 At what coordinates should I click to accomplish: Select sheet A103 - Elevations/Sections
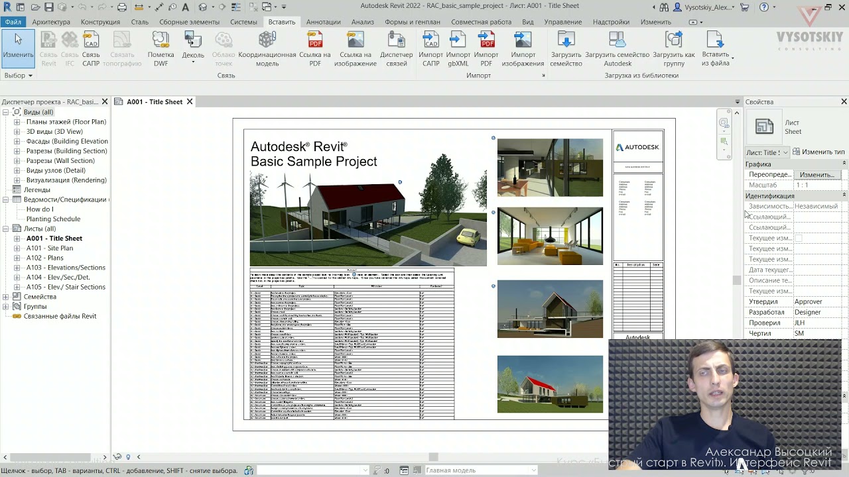66,268
